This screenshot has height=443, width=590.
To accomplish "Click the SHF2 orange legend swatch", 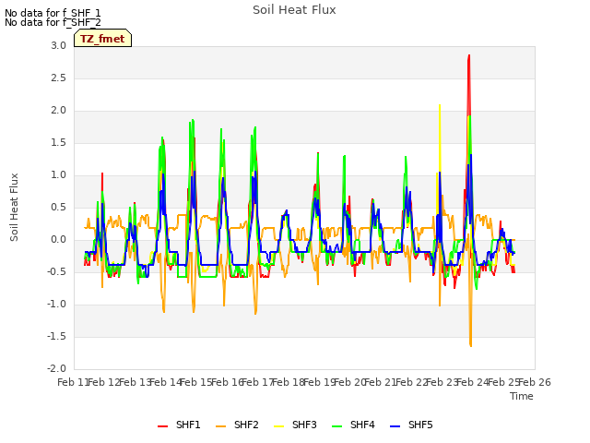I will 221,426.
